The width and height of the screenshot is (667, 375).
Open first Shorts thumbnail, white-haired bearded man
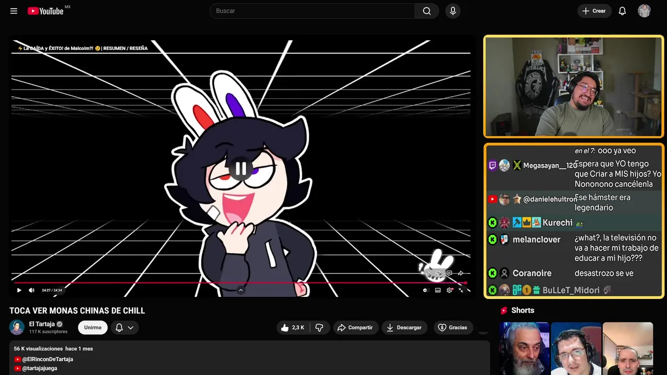[524, 348]
